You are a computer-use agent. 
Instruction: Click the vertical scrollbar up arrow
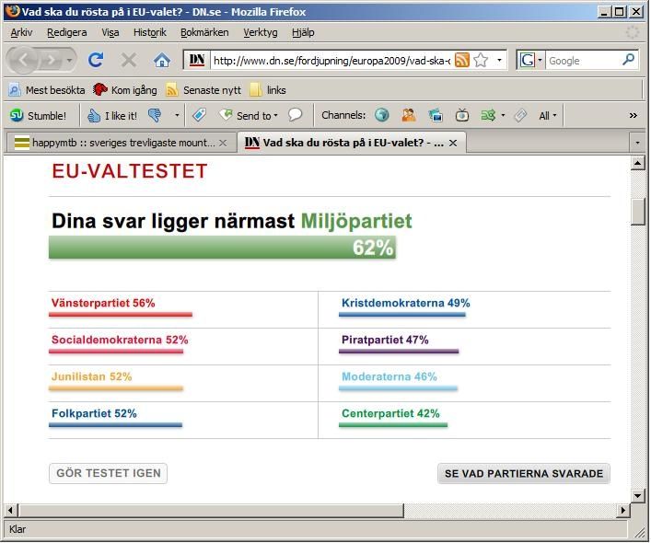637,163
